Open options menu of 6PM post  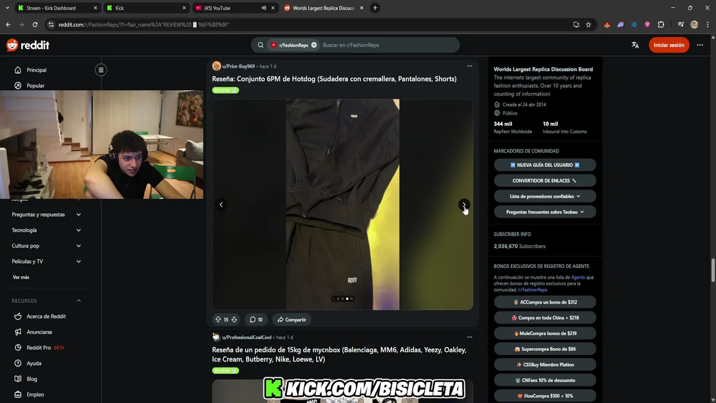tap(470, 66)
